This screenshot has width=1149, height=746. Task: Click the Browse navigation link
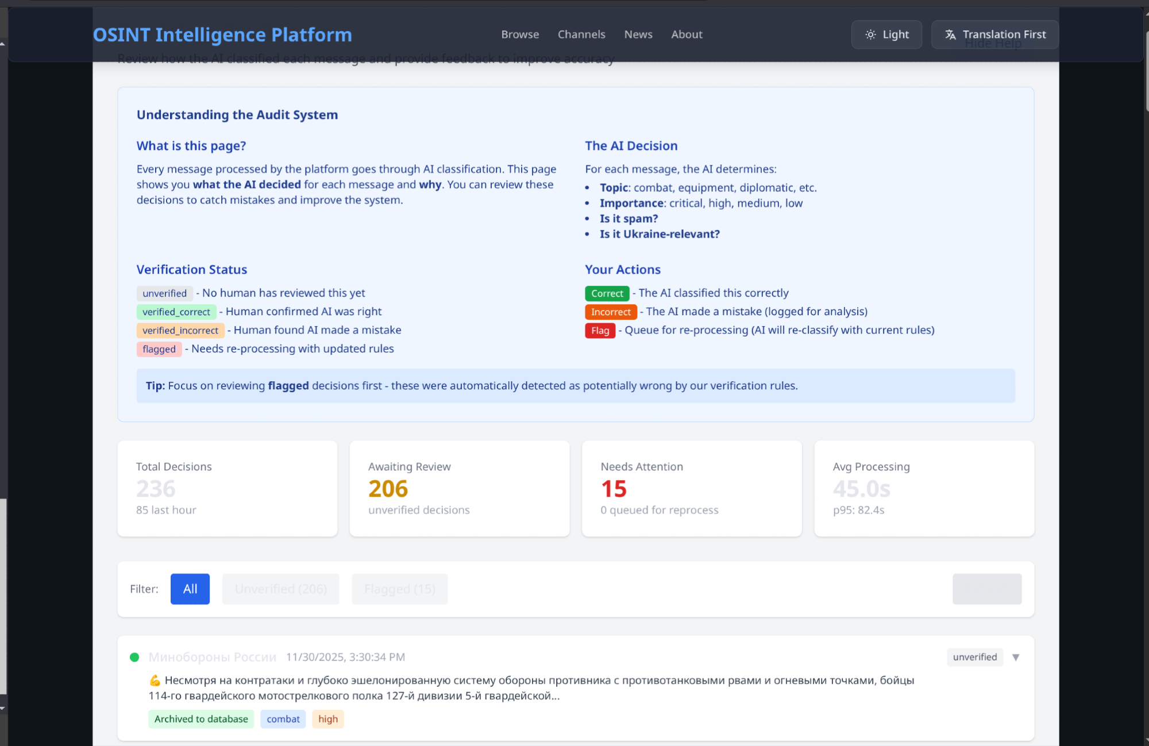(520, 34)
